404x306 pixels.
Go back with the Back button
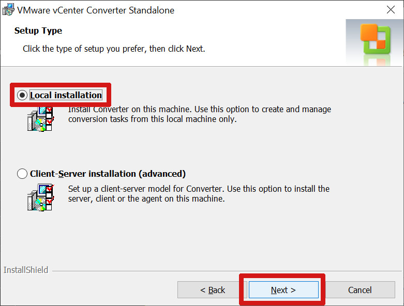tap(212, 290)
